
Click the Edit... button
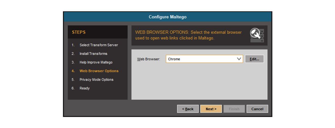point(254,59)
